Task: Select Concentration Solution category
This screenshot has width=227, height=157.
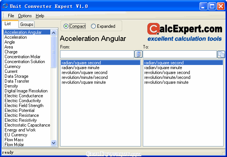Action: [27, 62]
